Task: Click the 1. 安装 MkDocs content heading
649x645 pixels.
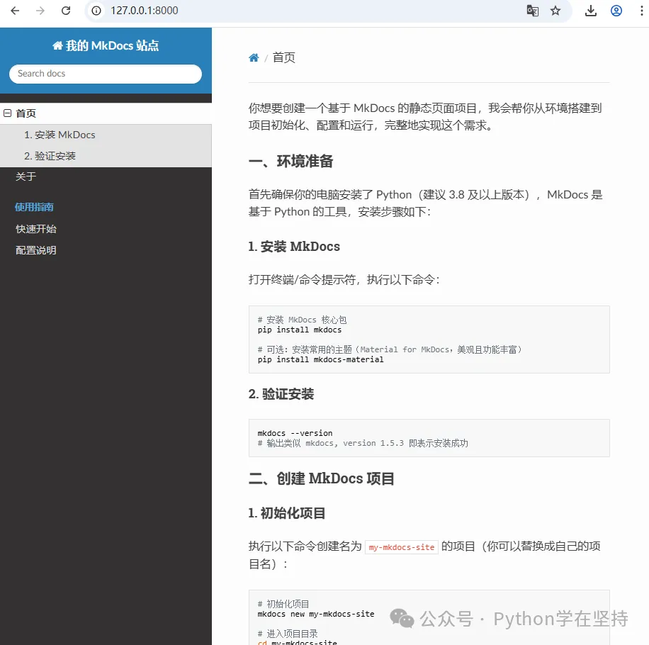Action: [x=294, y=247]
